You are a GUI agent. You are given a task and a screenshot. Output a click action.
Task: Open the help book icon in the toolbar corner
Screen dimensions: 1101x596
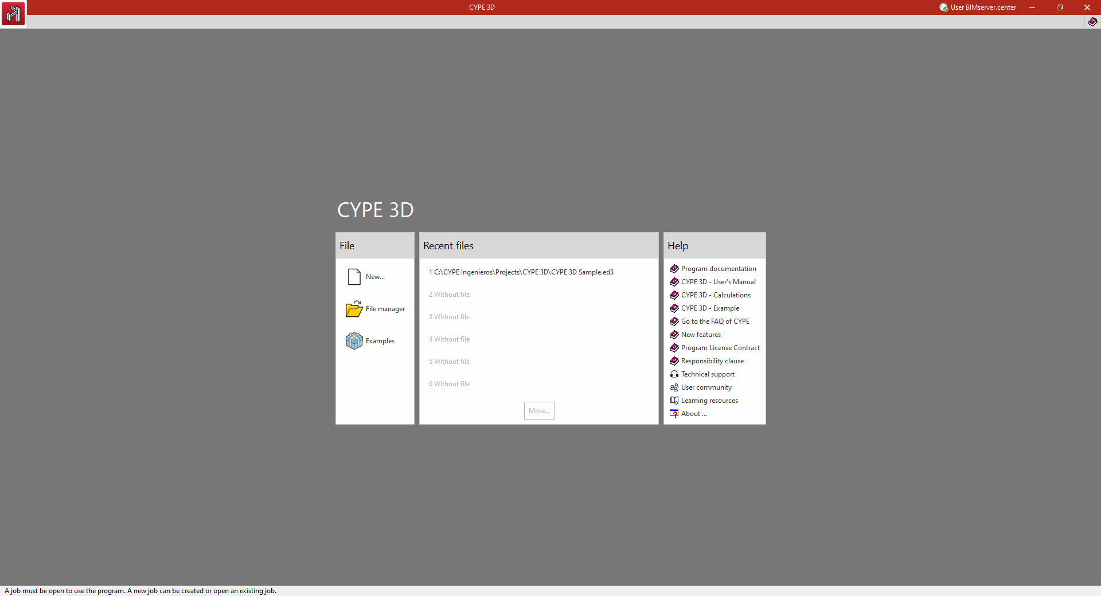(1093, 22)
